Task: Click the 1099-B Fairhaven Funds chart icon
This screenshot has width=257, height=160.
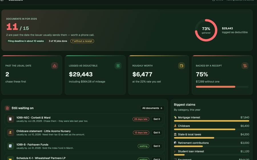Action: point(10,146)
